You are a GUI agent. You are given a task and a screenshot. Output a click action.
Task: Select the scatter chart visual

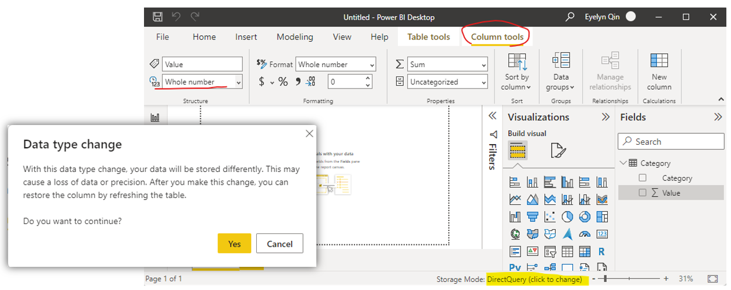click(550, 217)
